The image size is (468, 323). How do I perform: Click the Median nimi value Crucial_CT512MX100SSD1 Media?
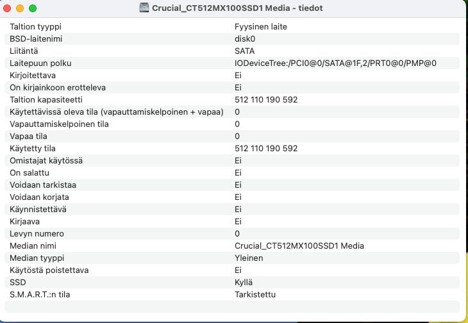click(x=299, y=245)
